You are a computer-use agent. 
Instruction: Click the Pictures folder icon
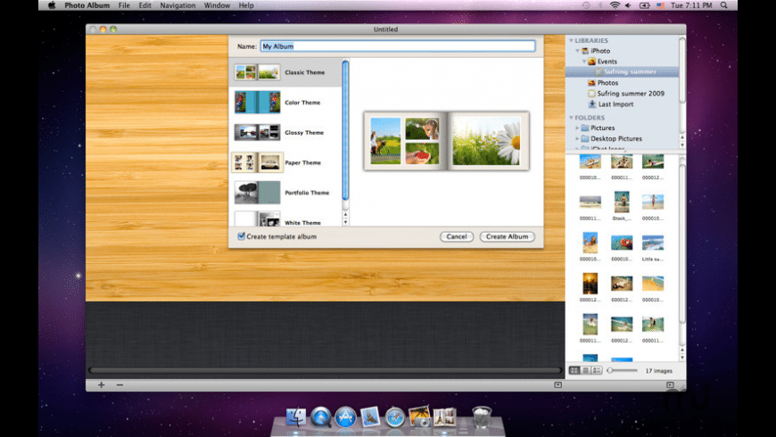[585, 128]
